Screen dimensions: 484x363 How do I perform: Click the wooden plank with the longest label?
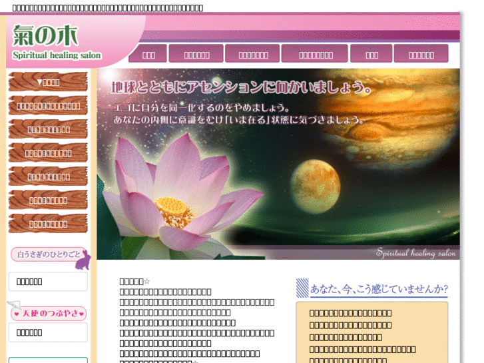pyautogui.click(x=48, y=106)
